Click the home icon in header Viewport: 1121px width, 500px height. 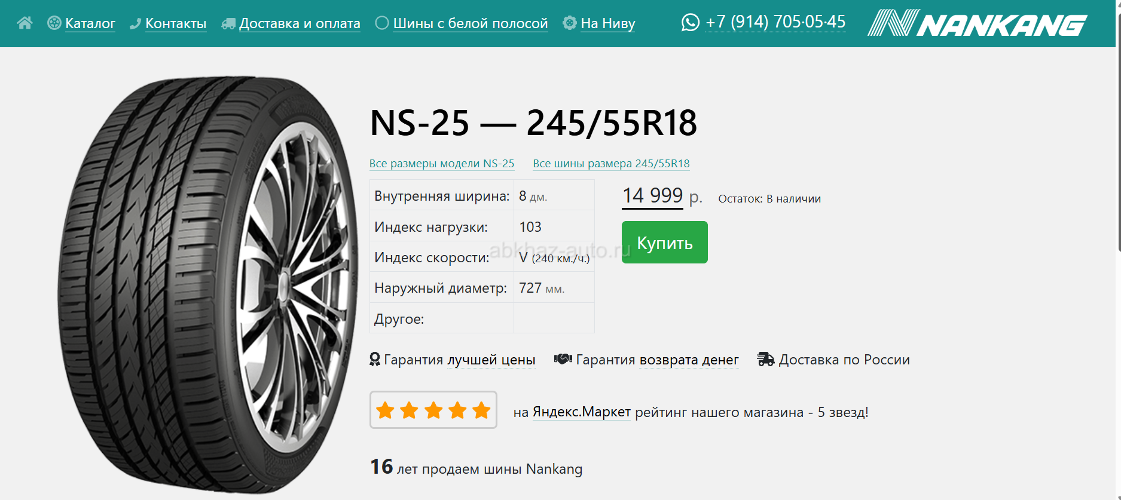point(25,23)
